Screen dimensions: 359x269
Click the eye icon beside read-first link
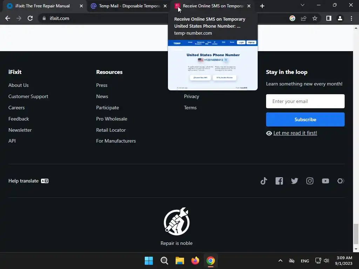point(269,133)
